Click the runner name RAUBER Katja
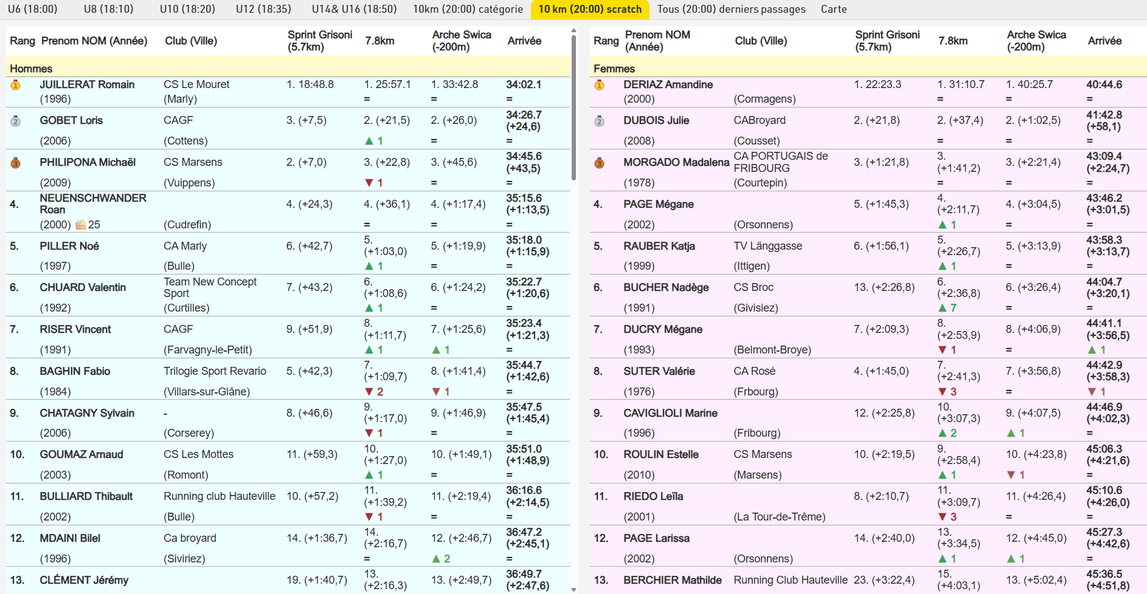The width and height of the screenshot is (1147, 594). [659, 246]
